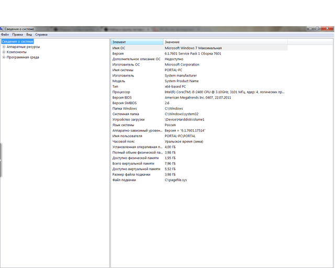Open the Справка menu
The image size is (335, 268).
pyautogui.click(x=41, y=35)
